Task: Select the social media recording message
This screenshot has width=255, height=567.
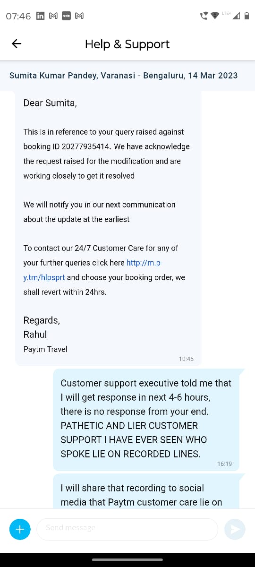Action: point(146,491)
